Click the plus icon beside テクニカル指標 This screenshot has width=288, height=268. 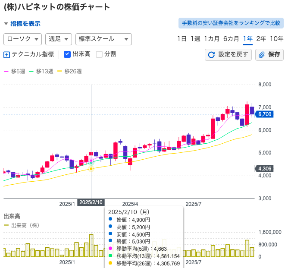pyautogui.click(x=6, y=54)
